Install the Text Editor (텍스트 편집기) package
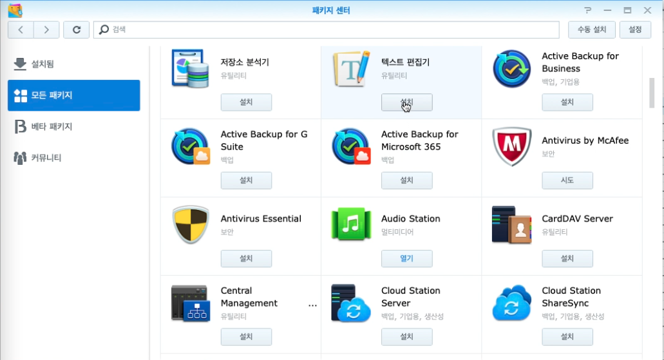Viewport: 664px width, 360px height. click(x=406, y=102)
